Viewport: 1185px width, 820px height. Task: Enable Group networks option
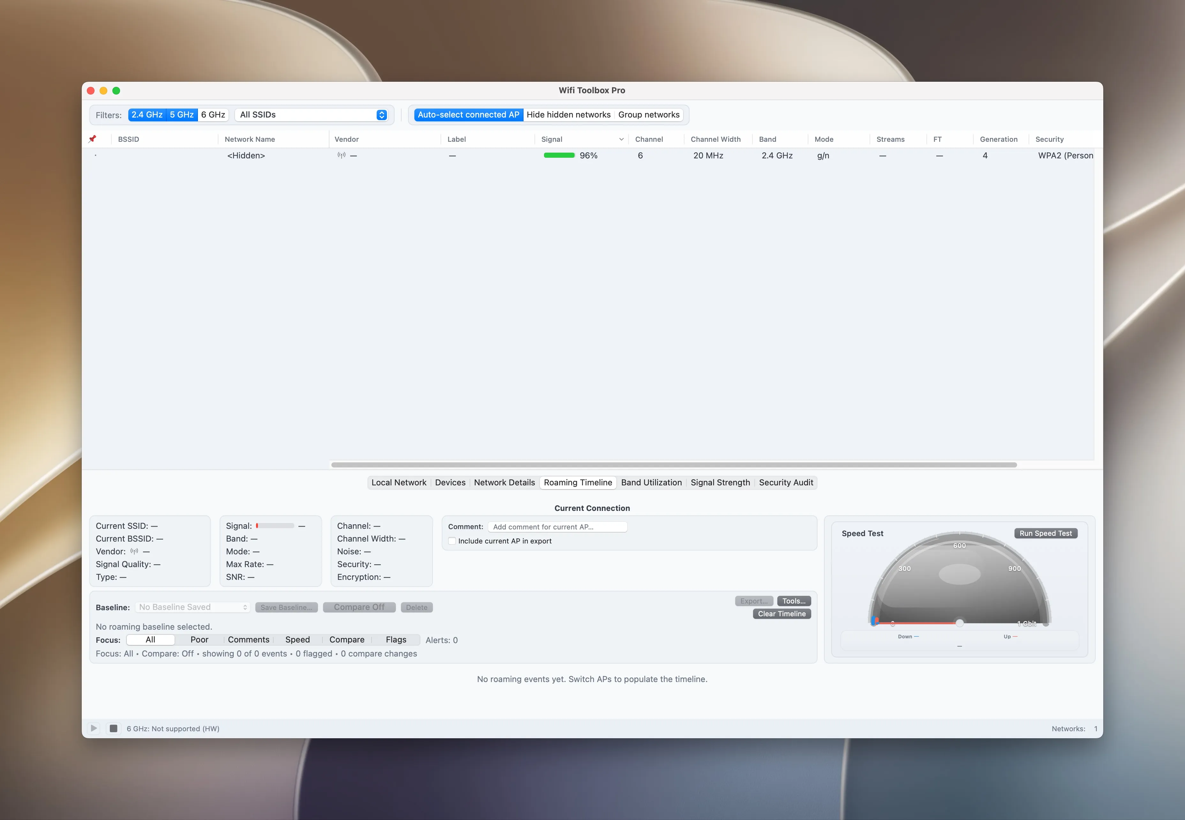point(649,115)
